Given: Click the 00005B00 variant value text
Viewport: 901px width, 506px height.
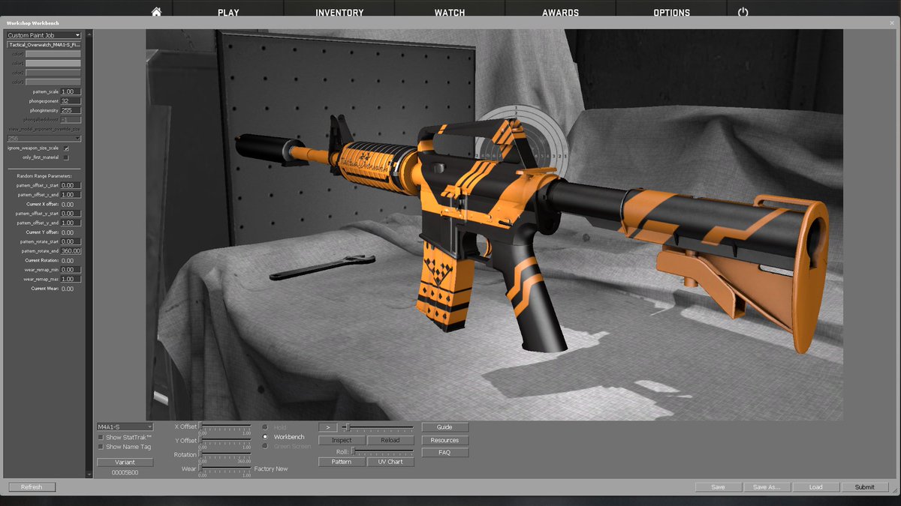Looking at the screenshot, I should point(125,473).
